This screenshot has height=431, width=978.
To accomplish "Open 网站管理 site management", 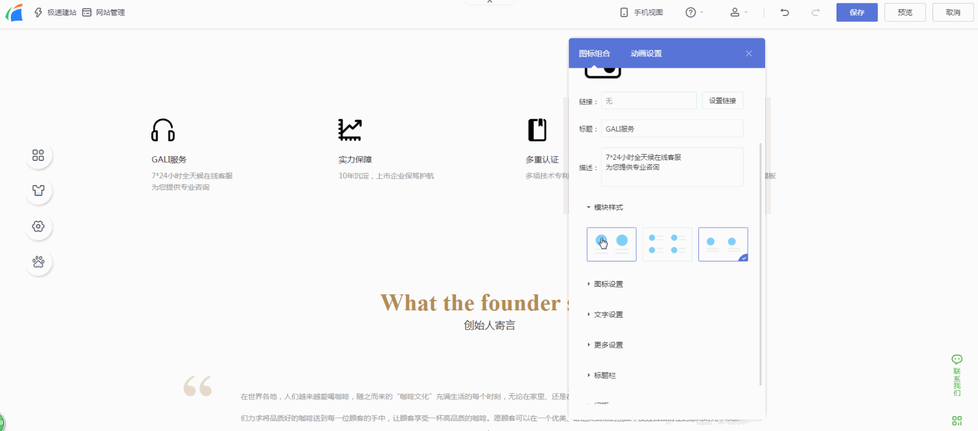I will click(104, 12).
